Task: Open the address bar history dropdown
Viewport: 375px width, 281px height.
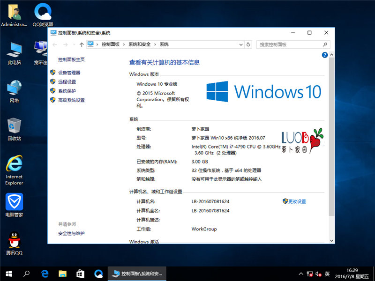Action: [x=241, y=44]
